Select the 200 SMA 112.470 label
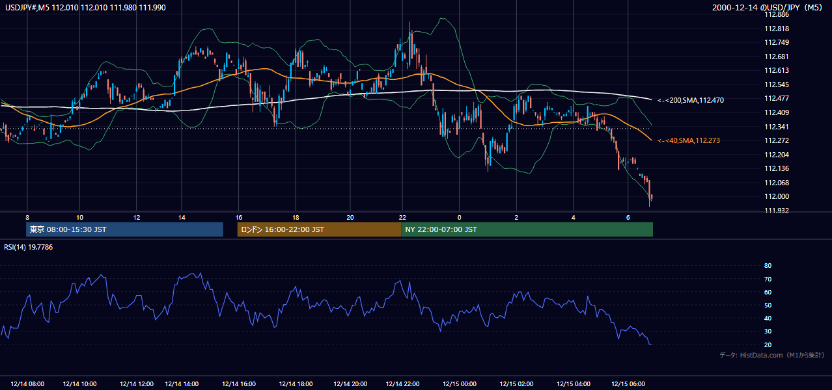The width and height of the screenshot is (832, 390). pyautogui.click(x=691, y=100)
